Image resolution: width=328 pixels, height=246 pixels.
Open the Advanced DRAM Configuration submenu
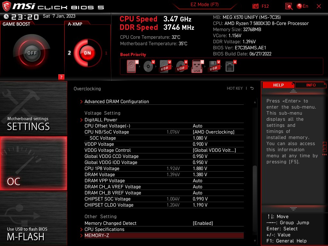117,102
